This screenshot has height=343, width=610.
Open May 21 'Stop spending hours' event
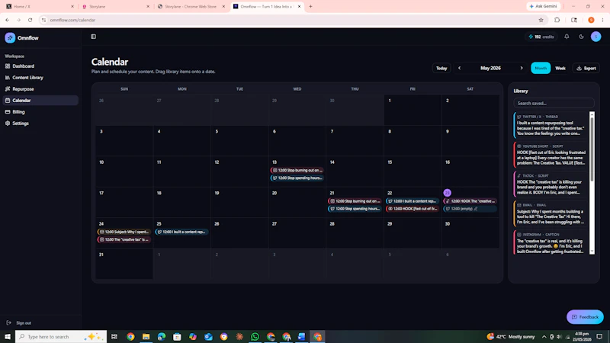(x=355, y=209)
